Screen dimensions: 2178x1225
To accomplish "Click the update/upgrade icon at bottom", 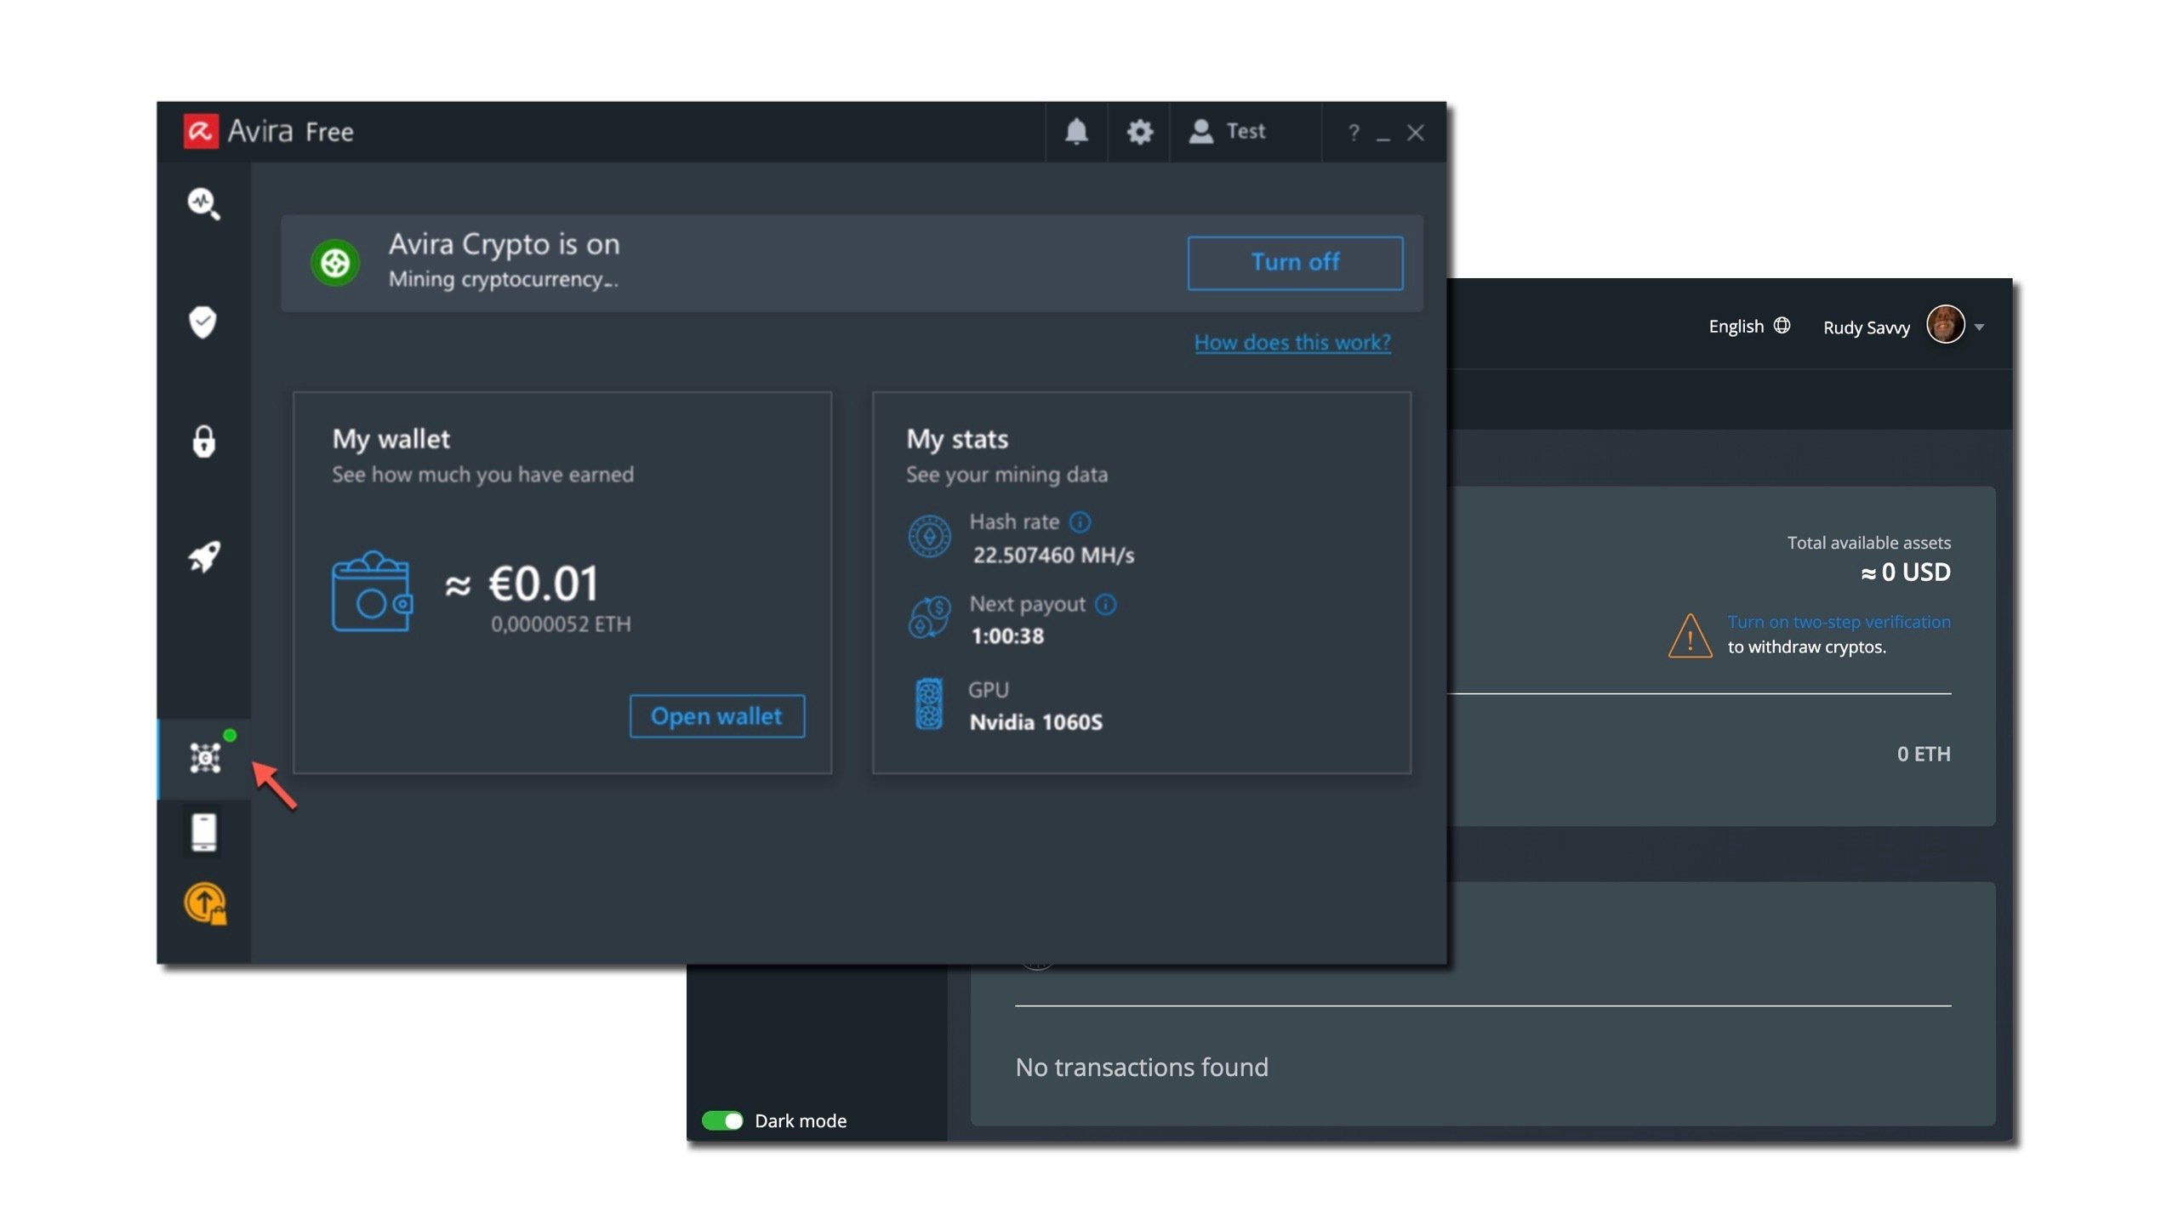I will (205, 903).
